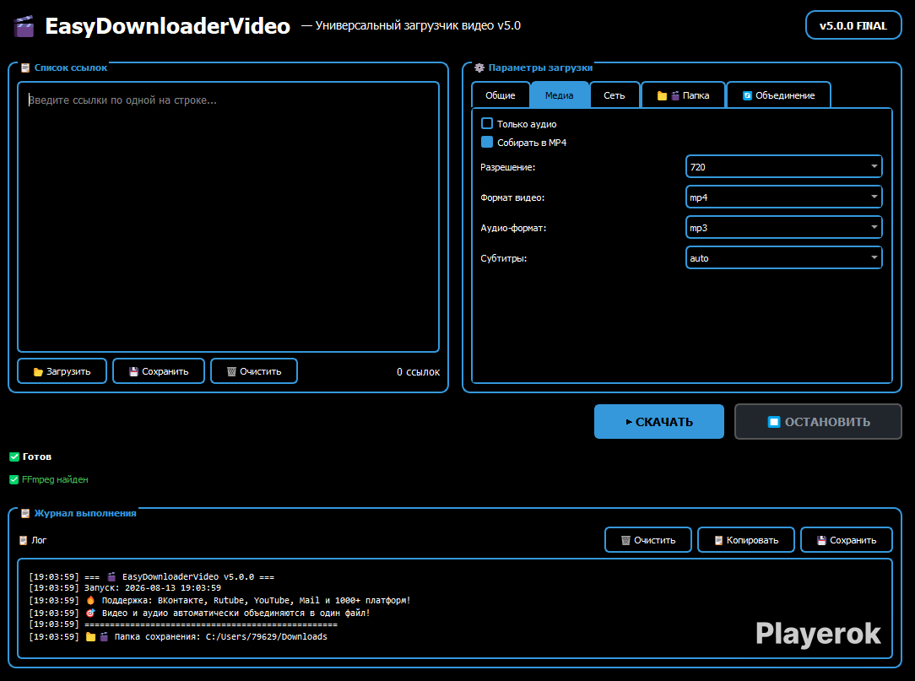Viewport: 915px width, 681px height.
Task: Save the log with Сохранить button
Action: click(847, 540)
